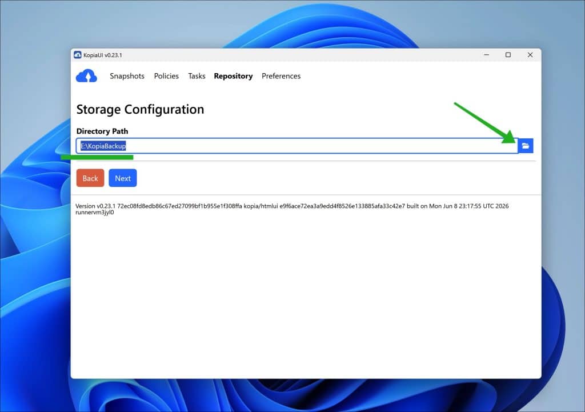Maximize the KopiaUI window

(508, 54)
